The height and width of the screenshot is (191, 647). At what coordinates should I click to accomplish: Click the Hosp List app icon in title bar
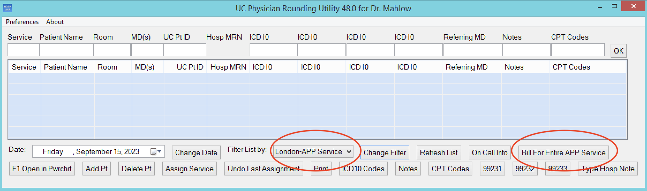tap(7, 8)
